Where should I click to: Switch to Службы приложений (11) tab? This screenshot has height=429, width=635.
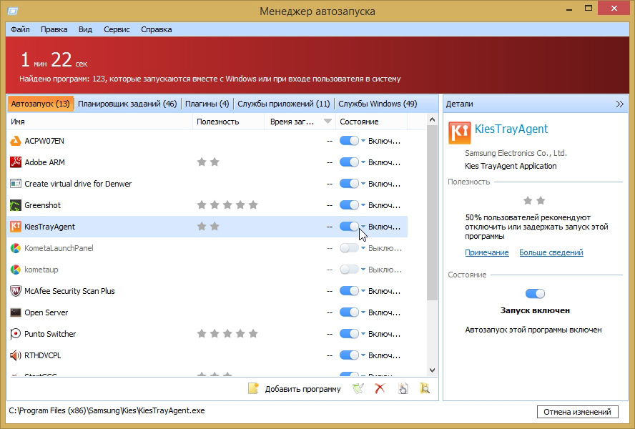(283, 104)
